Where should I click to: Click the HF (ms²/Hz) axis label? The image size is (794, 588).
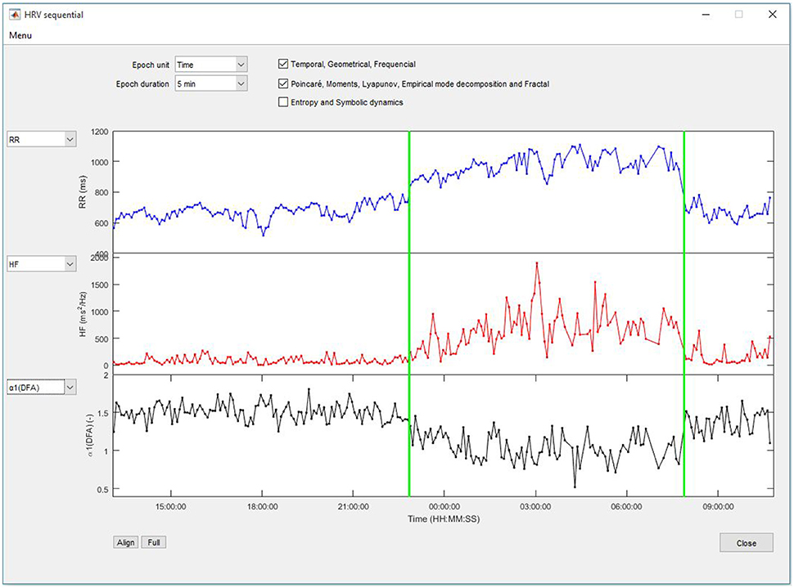coord(83,314)
